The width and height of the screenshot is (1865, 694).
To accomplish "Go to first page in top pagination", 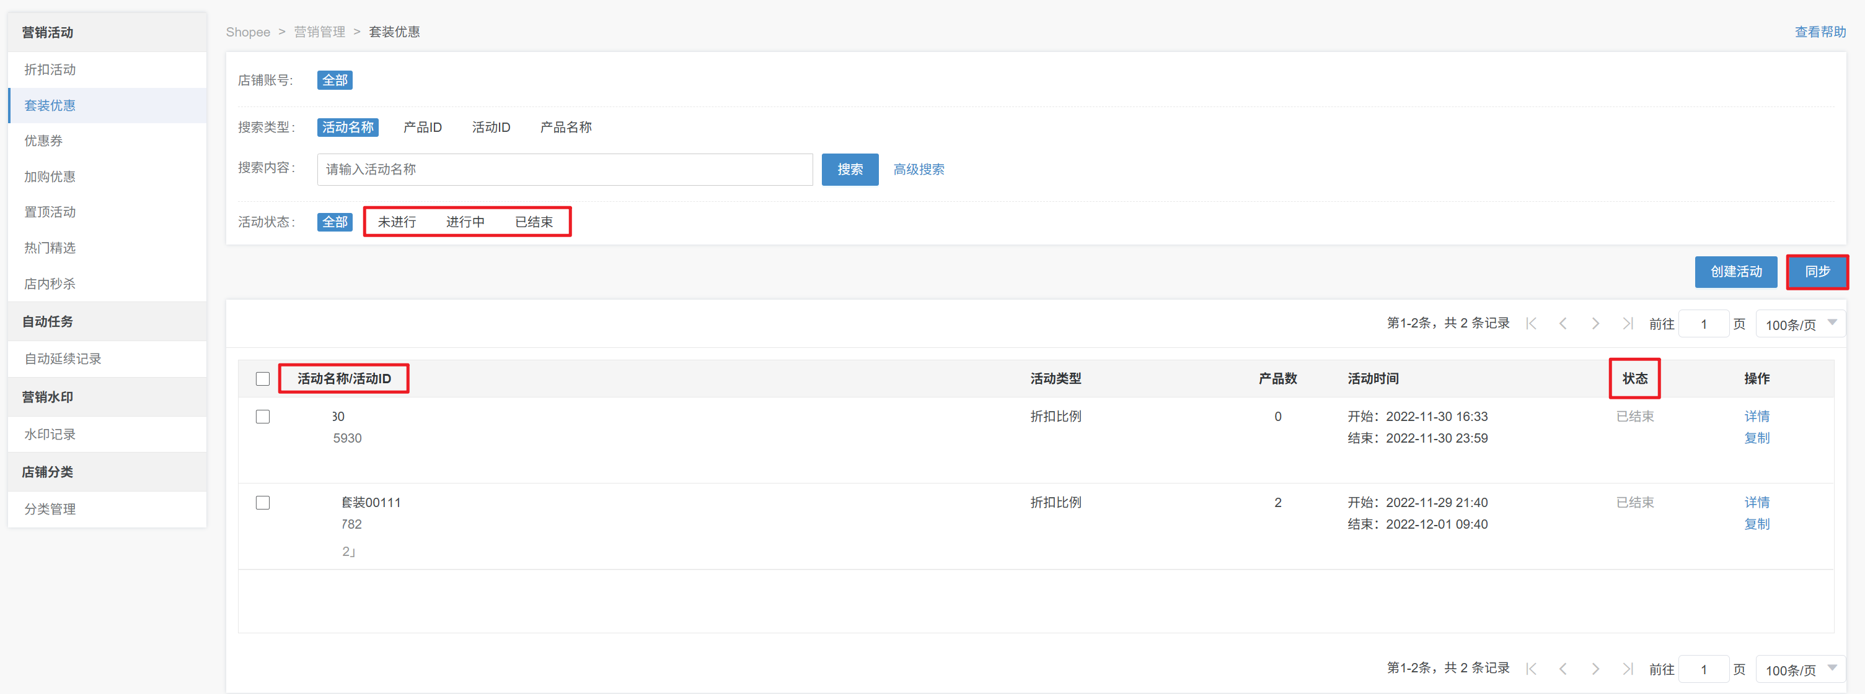I will (x=1532, y=324).
